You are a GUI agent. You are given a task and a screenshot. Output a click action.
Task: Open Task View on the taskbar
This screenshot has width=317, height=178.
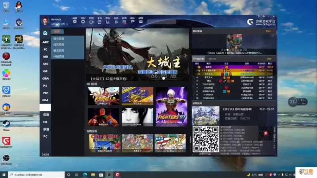tap(76, 174)
